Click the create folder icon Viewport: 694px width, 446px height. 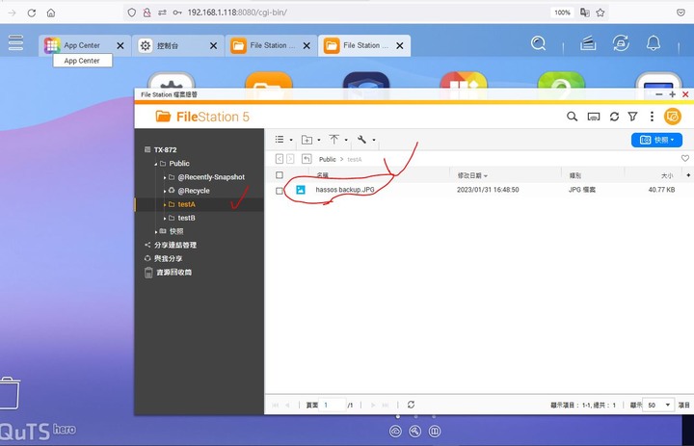307,140
